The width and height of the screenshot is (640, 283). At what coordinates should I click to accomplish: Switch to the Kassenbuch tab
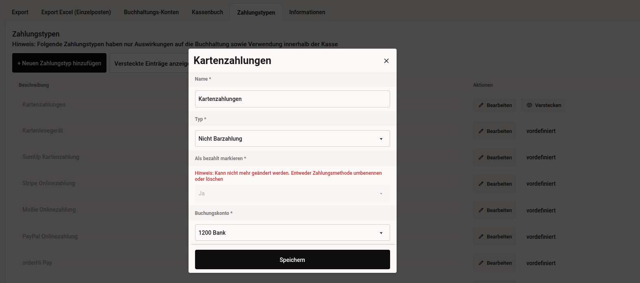(207, 12)
